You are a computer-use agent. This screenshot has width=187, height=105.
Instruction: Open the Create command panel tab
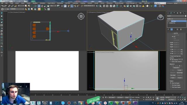[168, 13]
